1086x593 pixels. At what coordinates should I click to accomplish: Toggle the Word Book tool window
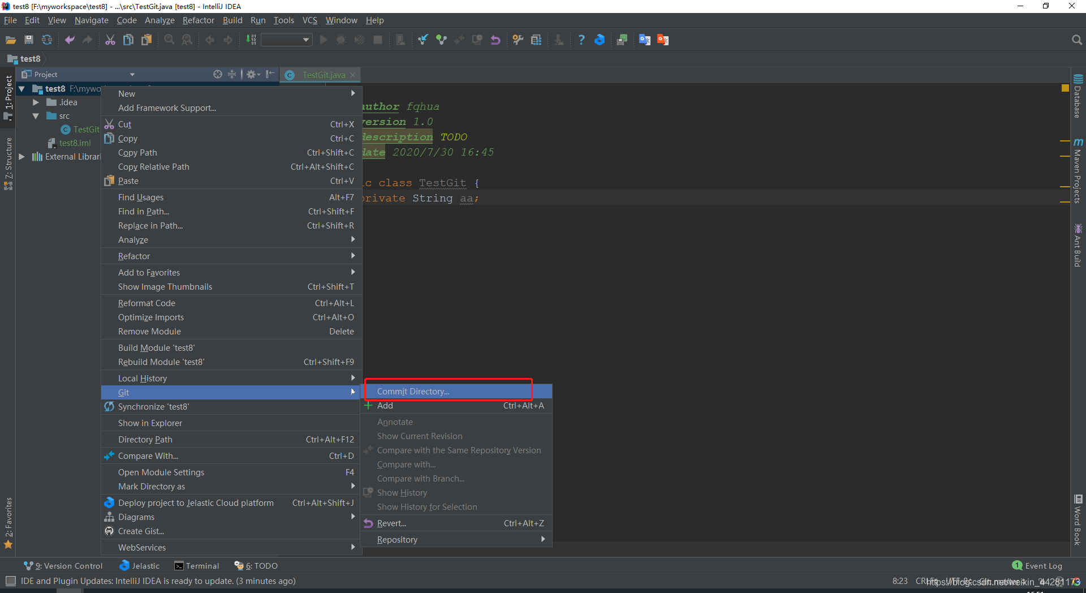click(1078, 519)
